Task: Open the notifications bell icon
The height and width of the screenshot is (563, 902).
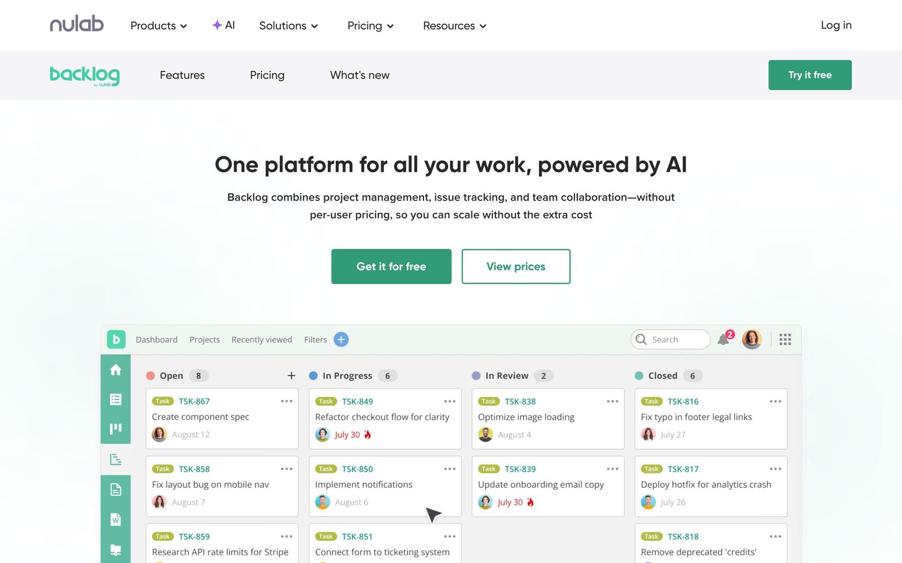Action: tap(724, 339)
